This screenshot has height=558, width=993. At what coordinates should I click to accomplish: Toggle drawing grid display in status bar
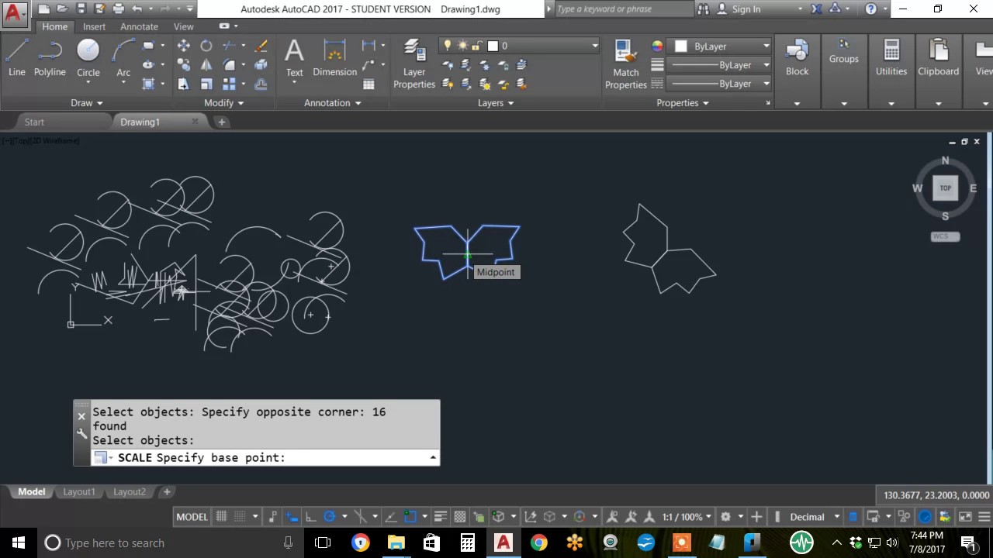(221, 517)
